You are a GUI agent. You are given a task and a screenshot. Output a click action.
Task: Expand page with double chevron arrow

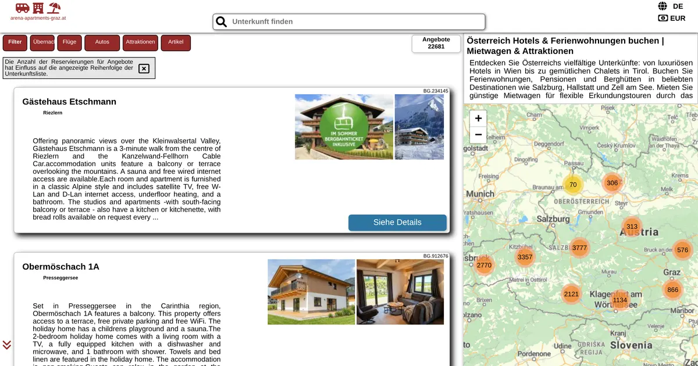7,345
